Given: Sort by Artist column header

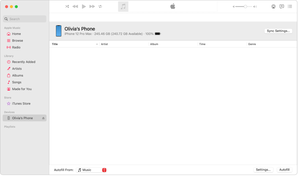Looking at the screenshot, I should click(124, 44).
